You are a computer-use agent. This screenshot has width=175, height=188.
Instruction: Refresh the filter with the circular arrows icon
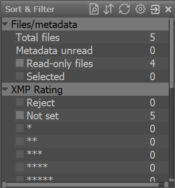click(124, 9)
